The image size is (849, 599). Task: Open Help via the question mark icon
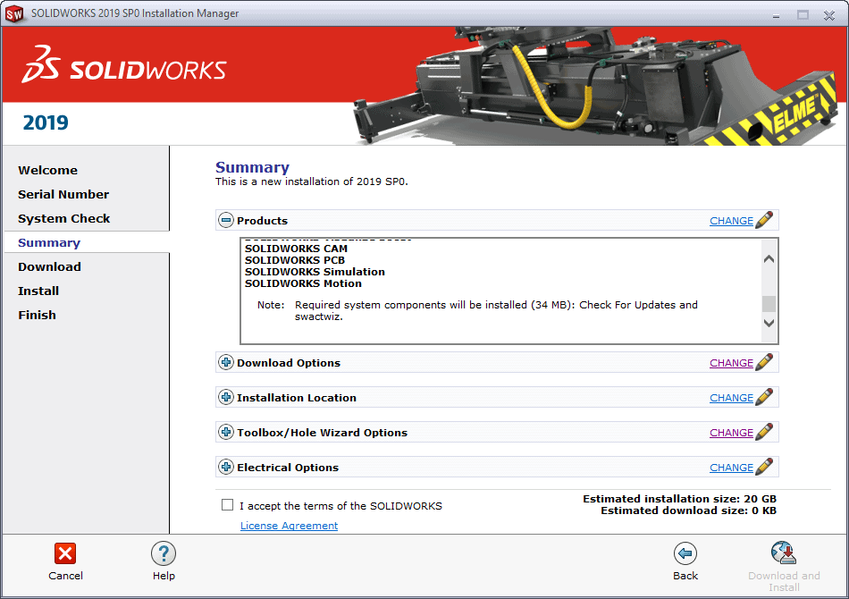pos(164,553)
